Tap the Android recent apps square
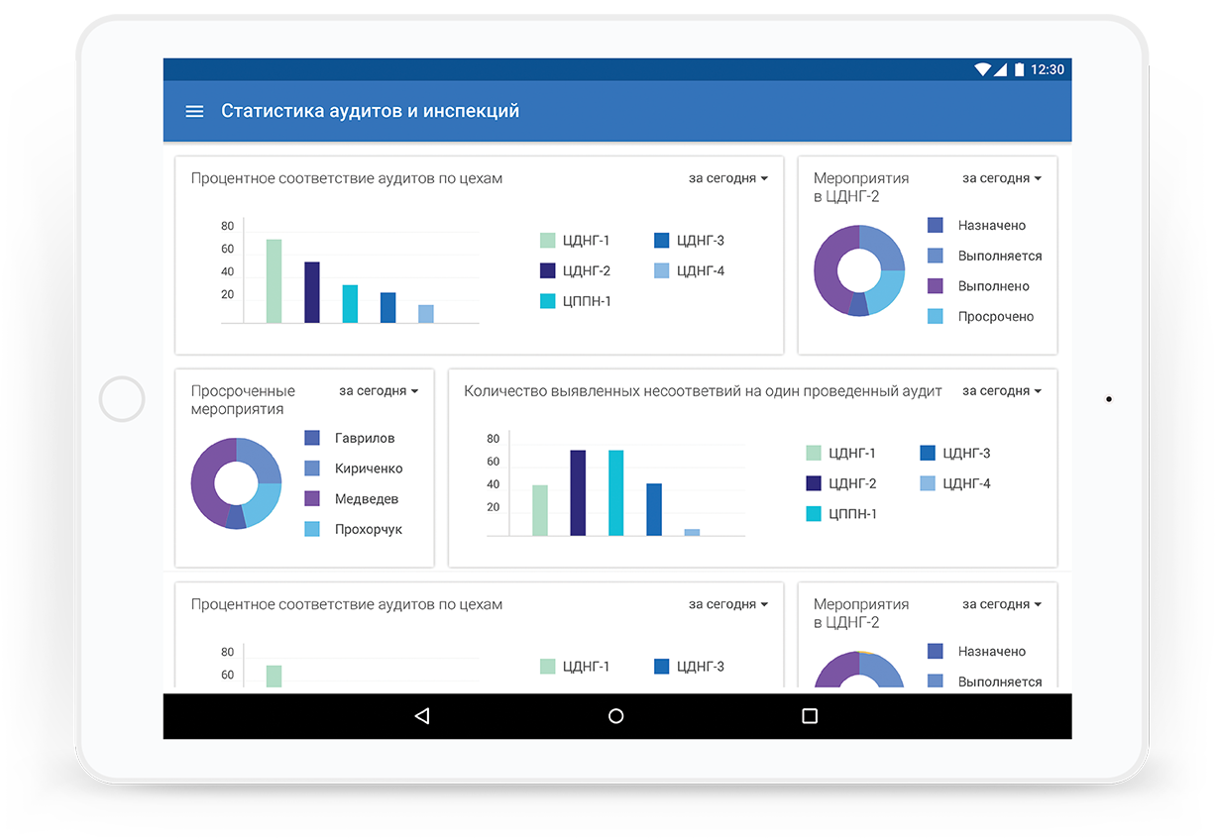This screenshot has height=838, width=1215. [810, 716]
